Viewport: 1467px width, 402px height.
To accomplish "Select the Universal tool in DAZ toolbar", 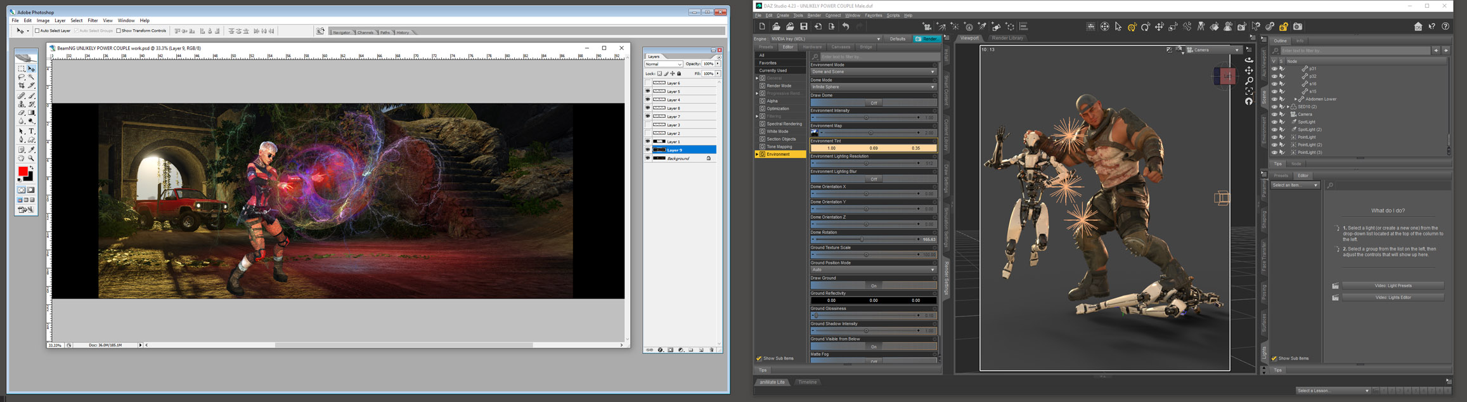I will click(1132, 27).
